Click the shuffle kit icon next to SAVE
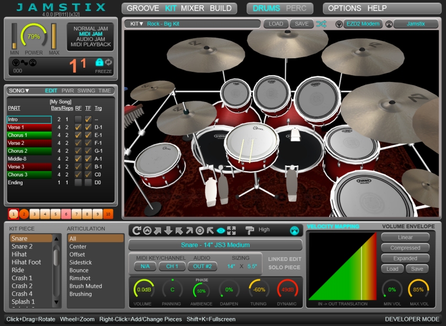 point(321,24)
